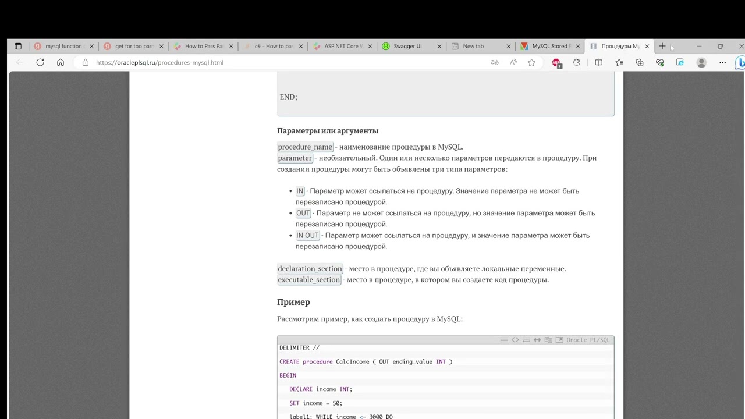Go to the browser home page
The image size is (745, 419).
pyautogui.click(x=61, y=62)
